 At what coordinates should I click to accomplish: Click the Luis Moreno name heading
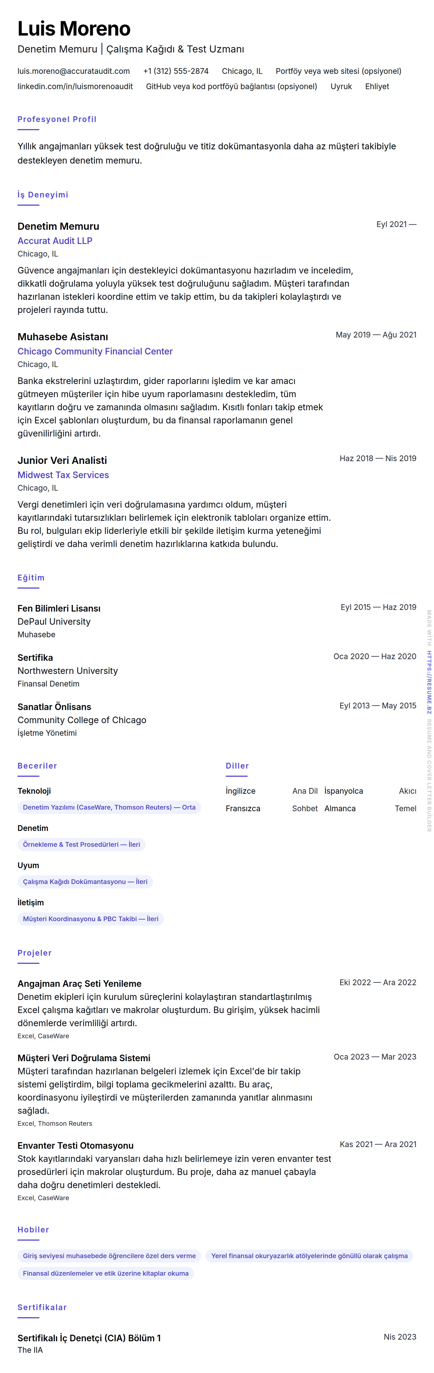click(x=74, y=29)
